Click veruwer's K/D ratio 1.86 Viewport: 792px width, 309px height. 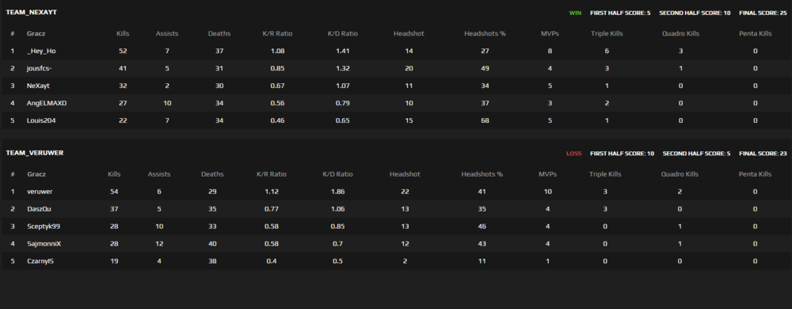click(337, 192)
